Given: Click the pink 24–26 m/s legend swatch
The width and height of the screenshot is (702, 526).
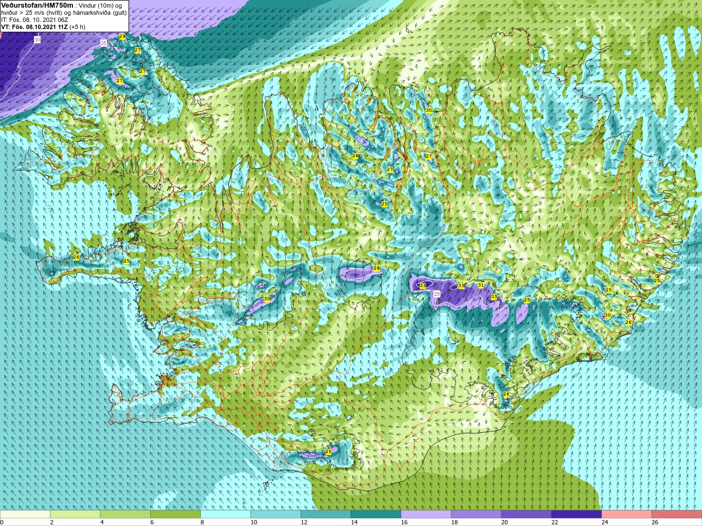Looking at the screenshot, I should click(627, 514).
